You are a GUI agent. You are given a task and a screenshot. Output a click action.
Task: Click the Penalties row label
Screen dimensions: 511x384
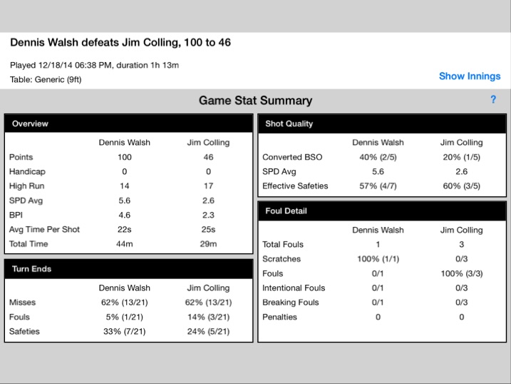point(279,317)
